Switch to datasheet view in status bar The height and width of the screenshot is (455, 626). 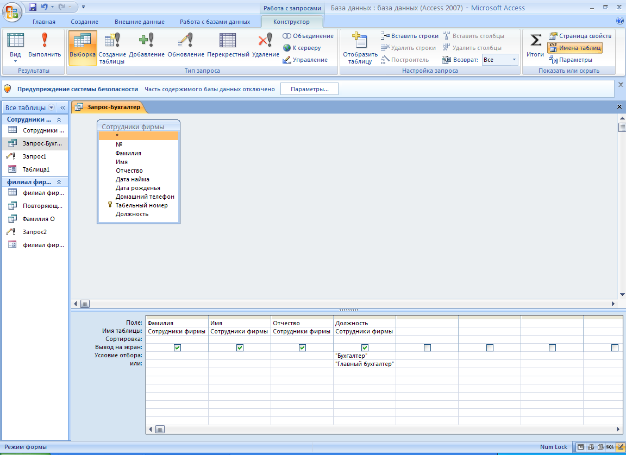[x=580, y=447]
